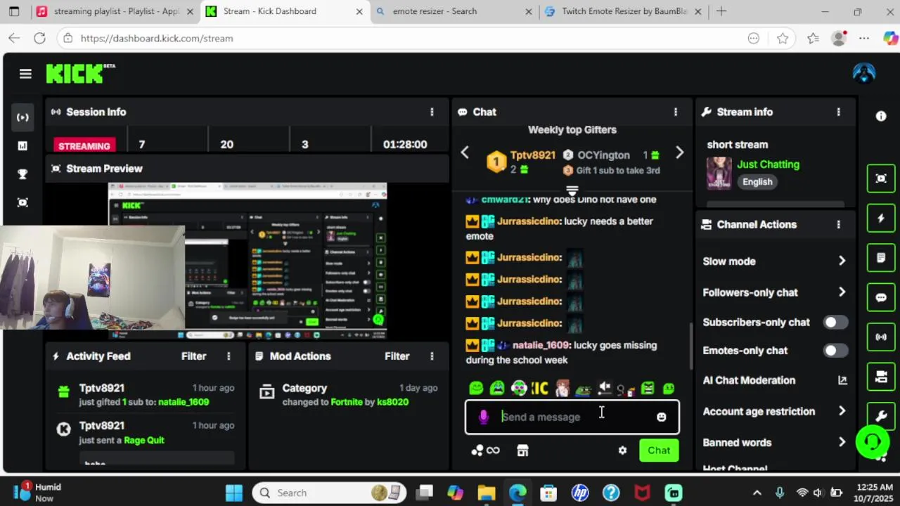Click the Send a message input
This screenshot has width=900, height=506.
pyautogui.click(x=572, y=417)
